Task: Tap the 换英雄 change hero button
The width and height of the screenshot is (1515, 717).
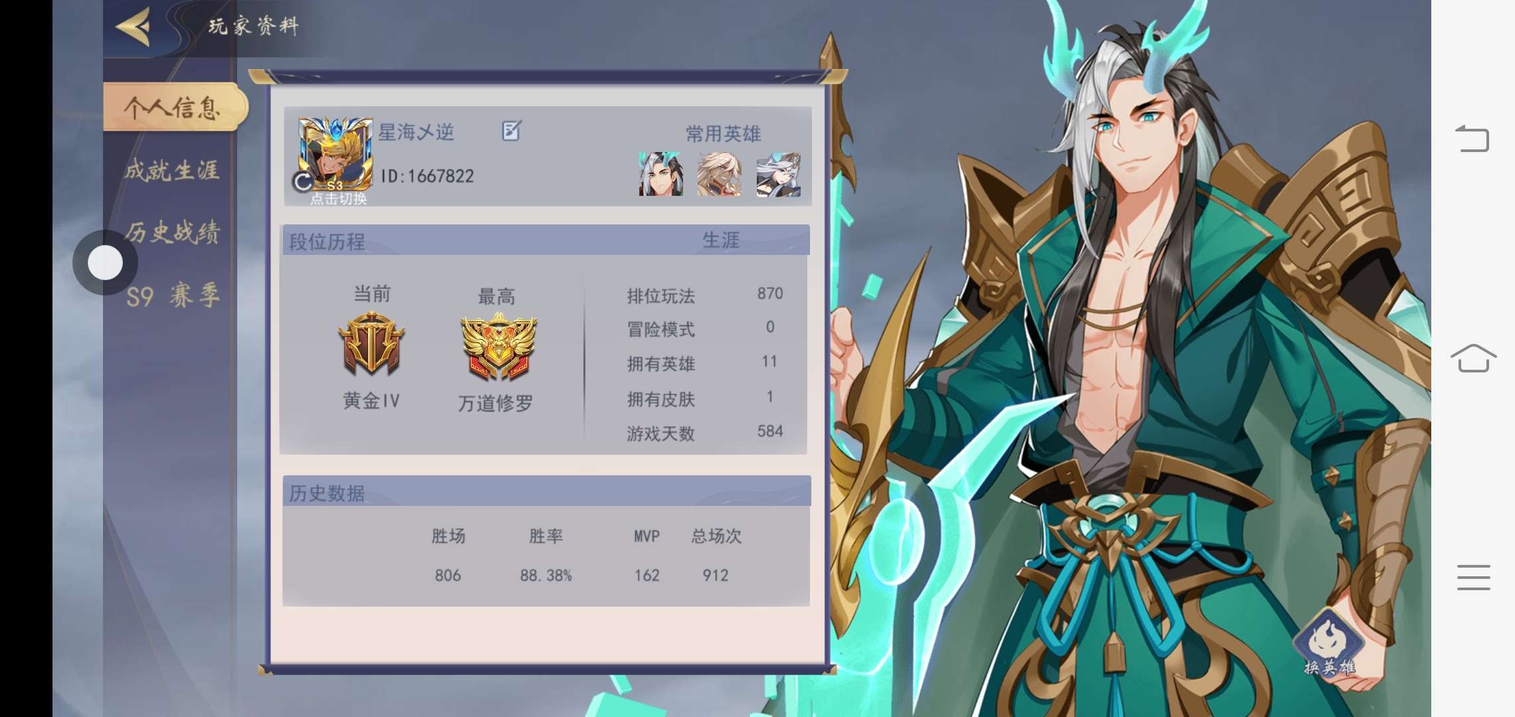Action: (1329, 644)
